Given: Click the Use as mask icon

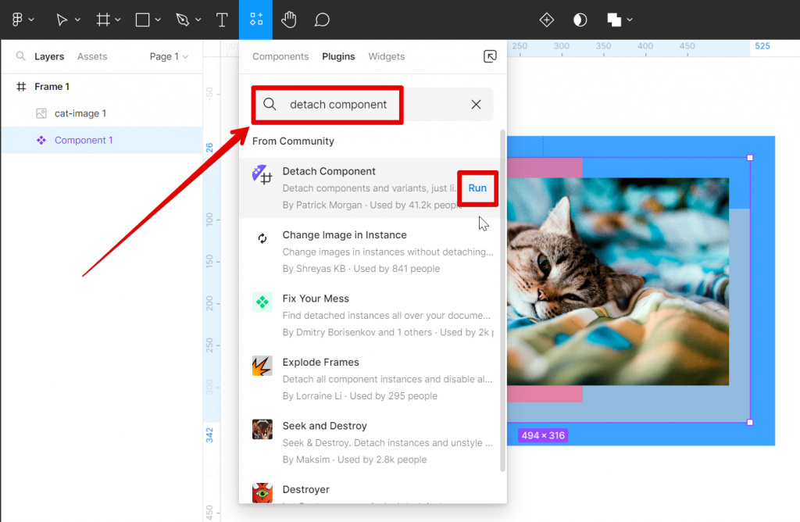Looking at the screenshot, I should pyautogui.click(x=580, y=20).
